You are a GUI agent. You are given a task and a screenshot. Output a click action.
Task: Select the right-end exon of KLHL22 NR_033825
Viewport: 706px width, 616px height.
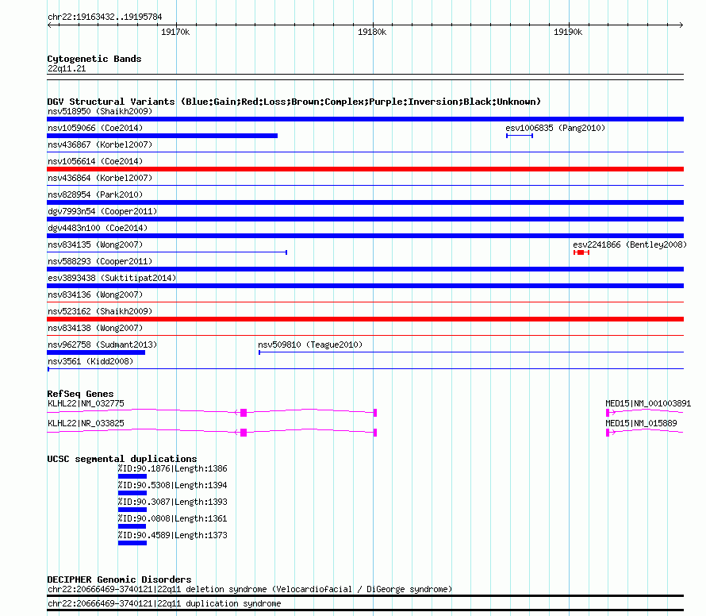coord(375,433)
